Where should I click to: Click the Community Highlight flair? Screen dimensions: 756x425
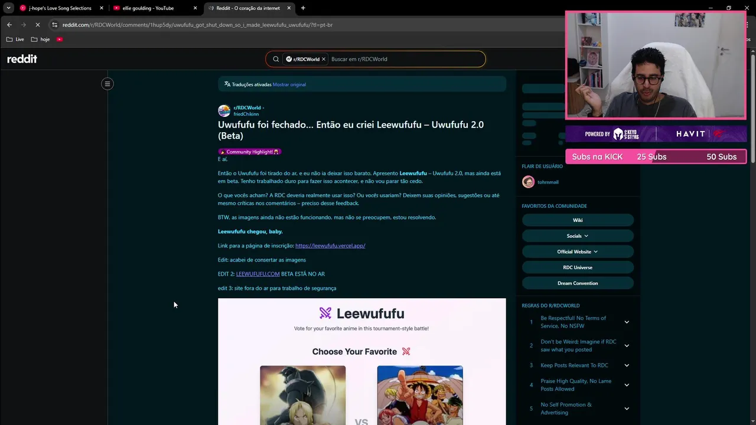pos(249,152)
